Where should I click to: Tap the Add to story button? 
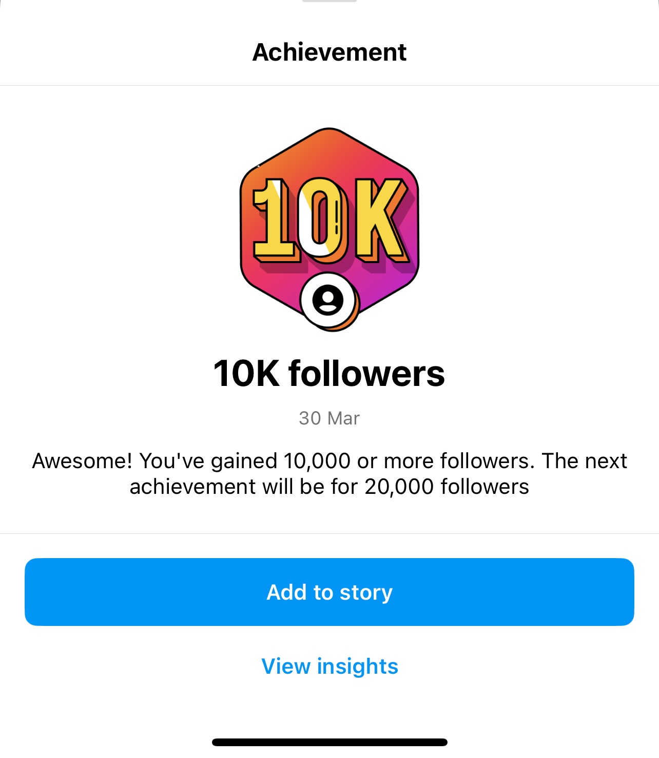click(x=329, y=592)
